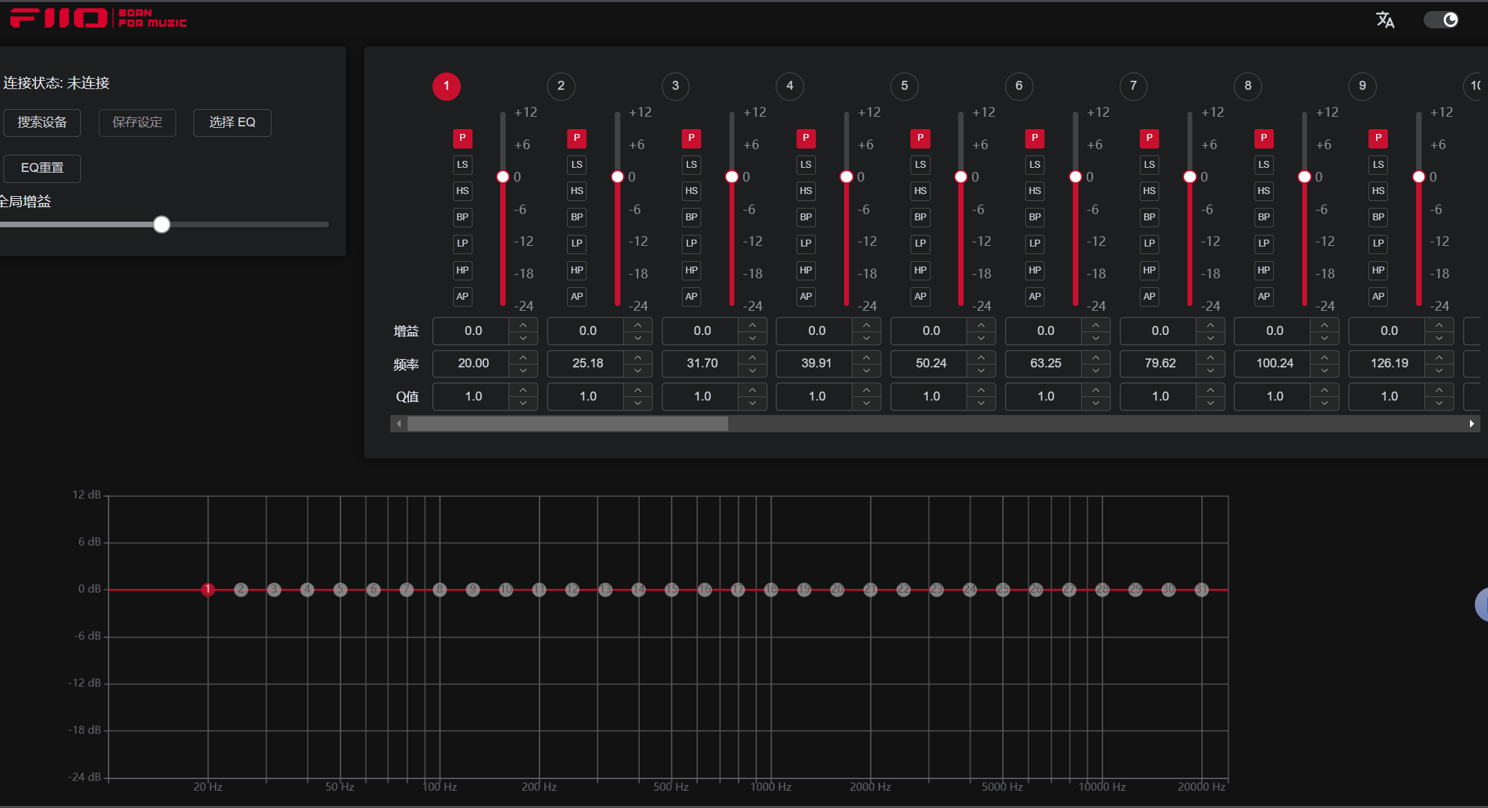Screen dimensions: 1488x808
Task: Click the 保存设定 button
Action: click(x=137, y=122)
